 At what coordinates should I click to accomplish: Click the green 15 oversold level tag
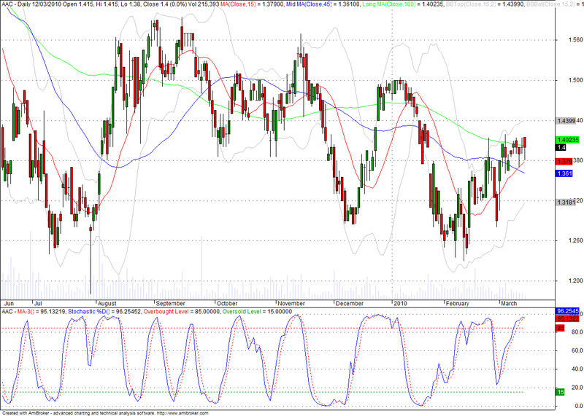coord(560,392)
